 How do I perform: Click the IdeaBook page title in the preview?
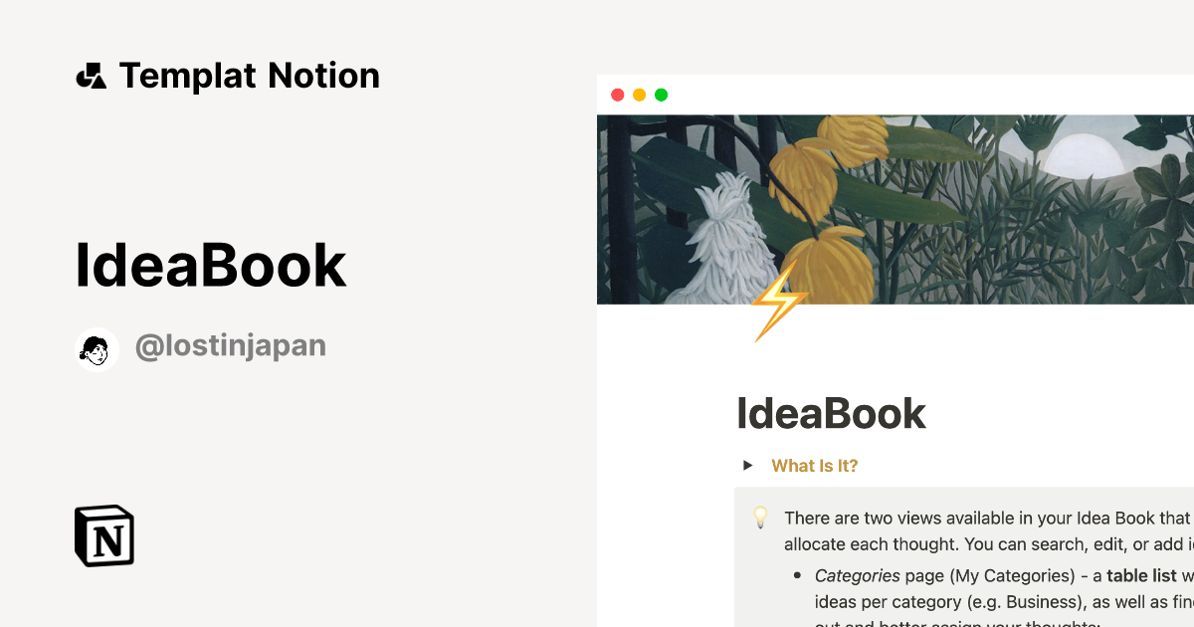pyautogui.click(x=831, y=412)
